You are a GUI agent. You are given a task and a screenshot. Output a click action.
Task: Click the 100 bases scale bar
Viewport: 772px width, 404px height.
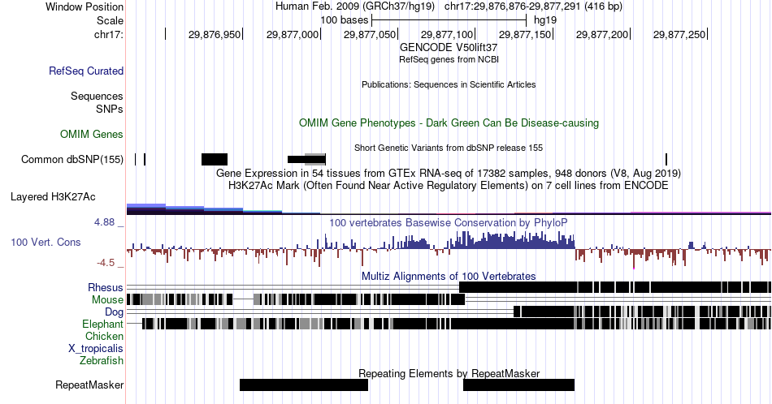449,20
